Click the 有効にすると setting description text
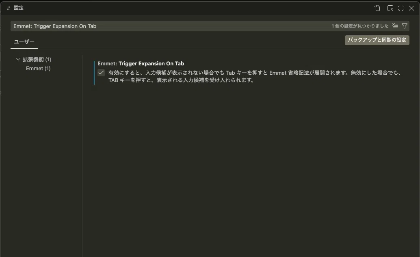This screenshot has width=420, height=257. [x=254, y=76]
